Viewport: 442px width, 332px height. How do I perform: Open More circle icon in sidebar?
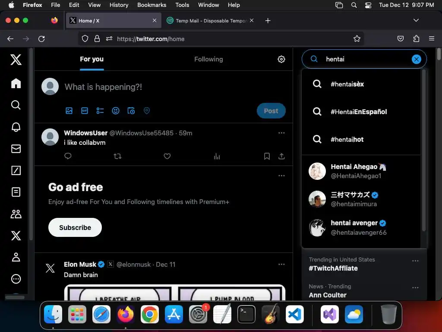point(16,279)
